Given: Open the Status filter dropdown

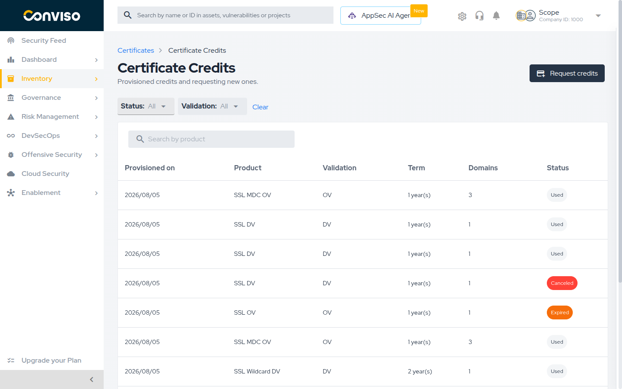Looking at the screenshot, I should pyautogui.click(x=146, y=106).
